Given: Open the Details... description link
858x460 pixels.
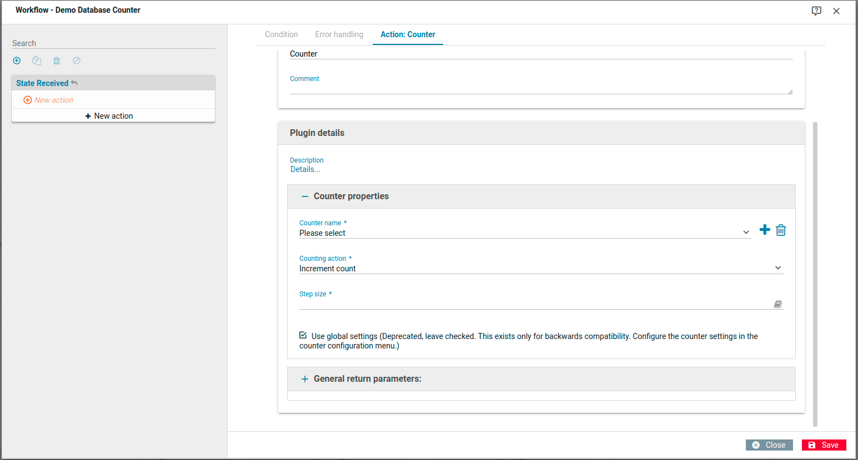Looking at the screenshot, I should click(x=305, y=170).
